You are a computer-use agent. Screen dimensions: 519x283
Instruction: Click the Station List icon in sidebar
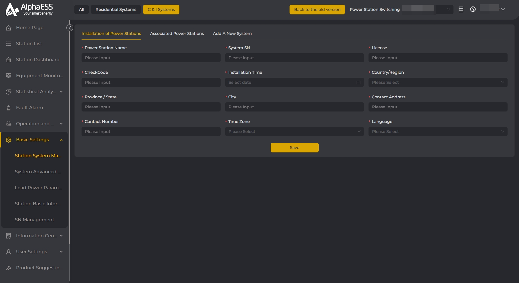[9, 44]
